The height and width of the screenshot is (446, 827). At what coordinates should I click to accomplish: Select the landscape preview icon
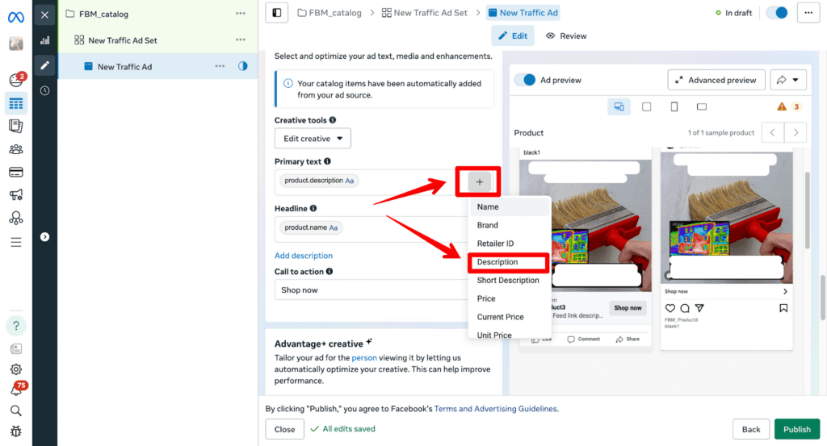702,107
